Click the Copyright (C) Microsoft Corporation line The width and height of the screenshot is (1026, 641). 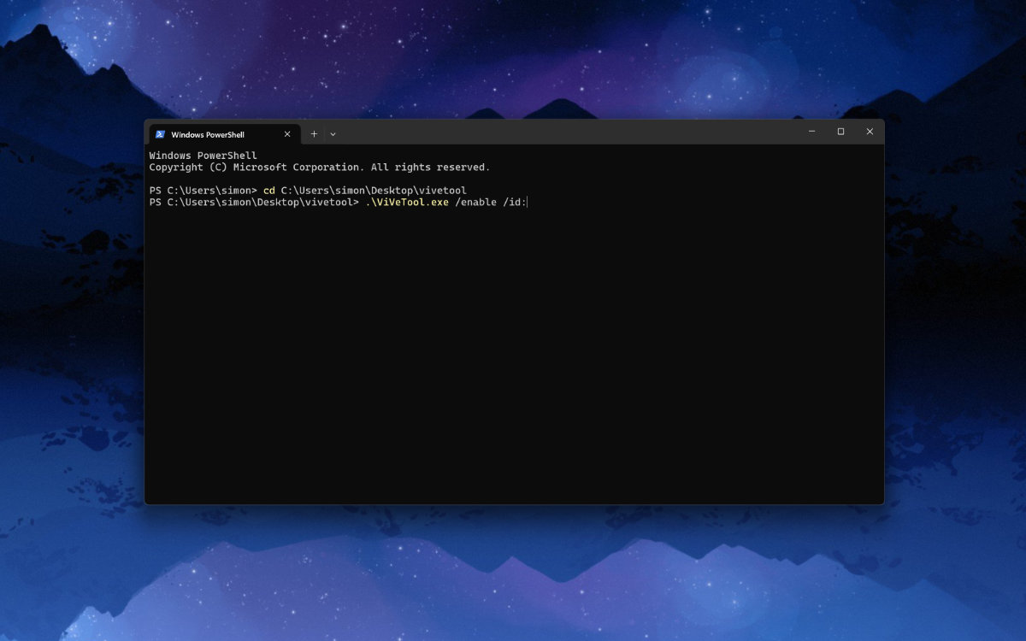320,168
